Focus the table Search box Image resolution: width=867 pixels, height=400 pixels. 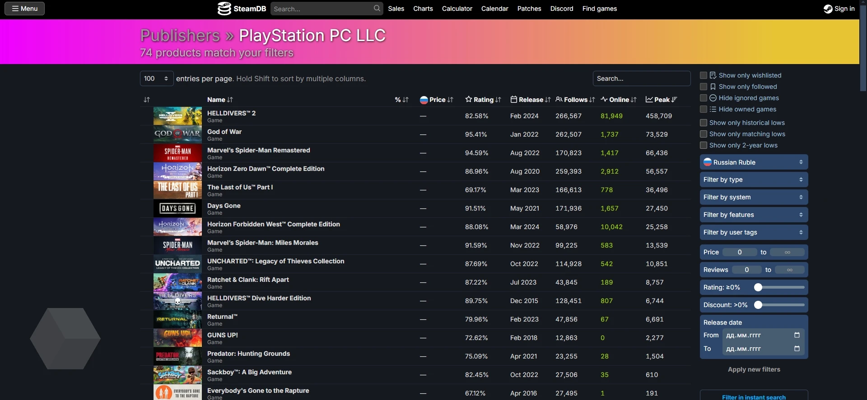(x=642, y=78)
